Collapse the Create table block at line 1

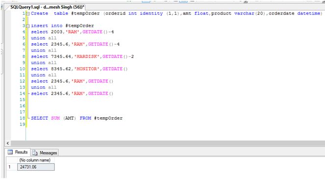click(28, 13)
